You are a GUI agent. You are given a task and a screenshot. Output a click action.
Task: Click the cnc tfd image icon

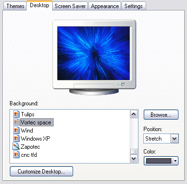[x=16, y=154]
